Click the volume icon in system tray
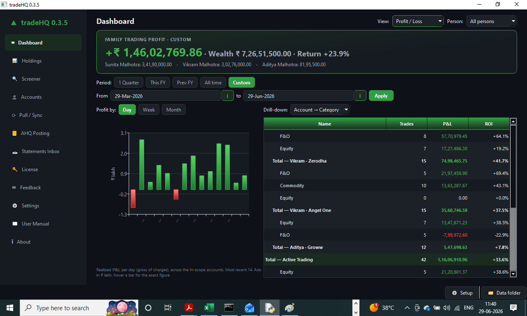This screenshot has width=527, height=316. coord(447,308)
